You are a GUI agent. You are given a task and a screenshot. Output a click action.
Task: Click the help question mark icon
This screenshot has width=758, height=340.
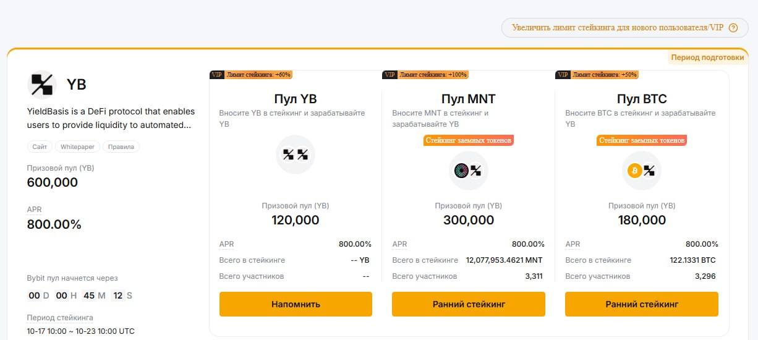[734, 28]
